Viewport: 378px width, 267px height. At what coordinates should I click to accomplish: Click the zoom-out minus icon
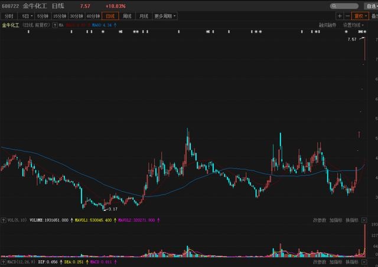(x=347, y=16)
